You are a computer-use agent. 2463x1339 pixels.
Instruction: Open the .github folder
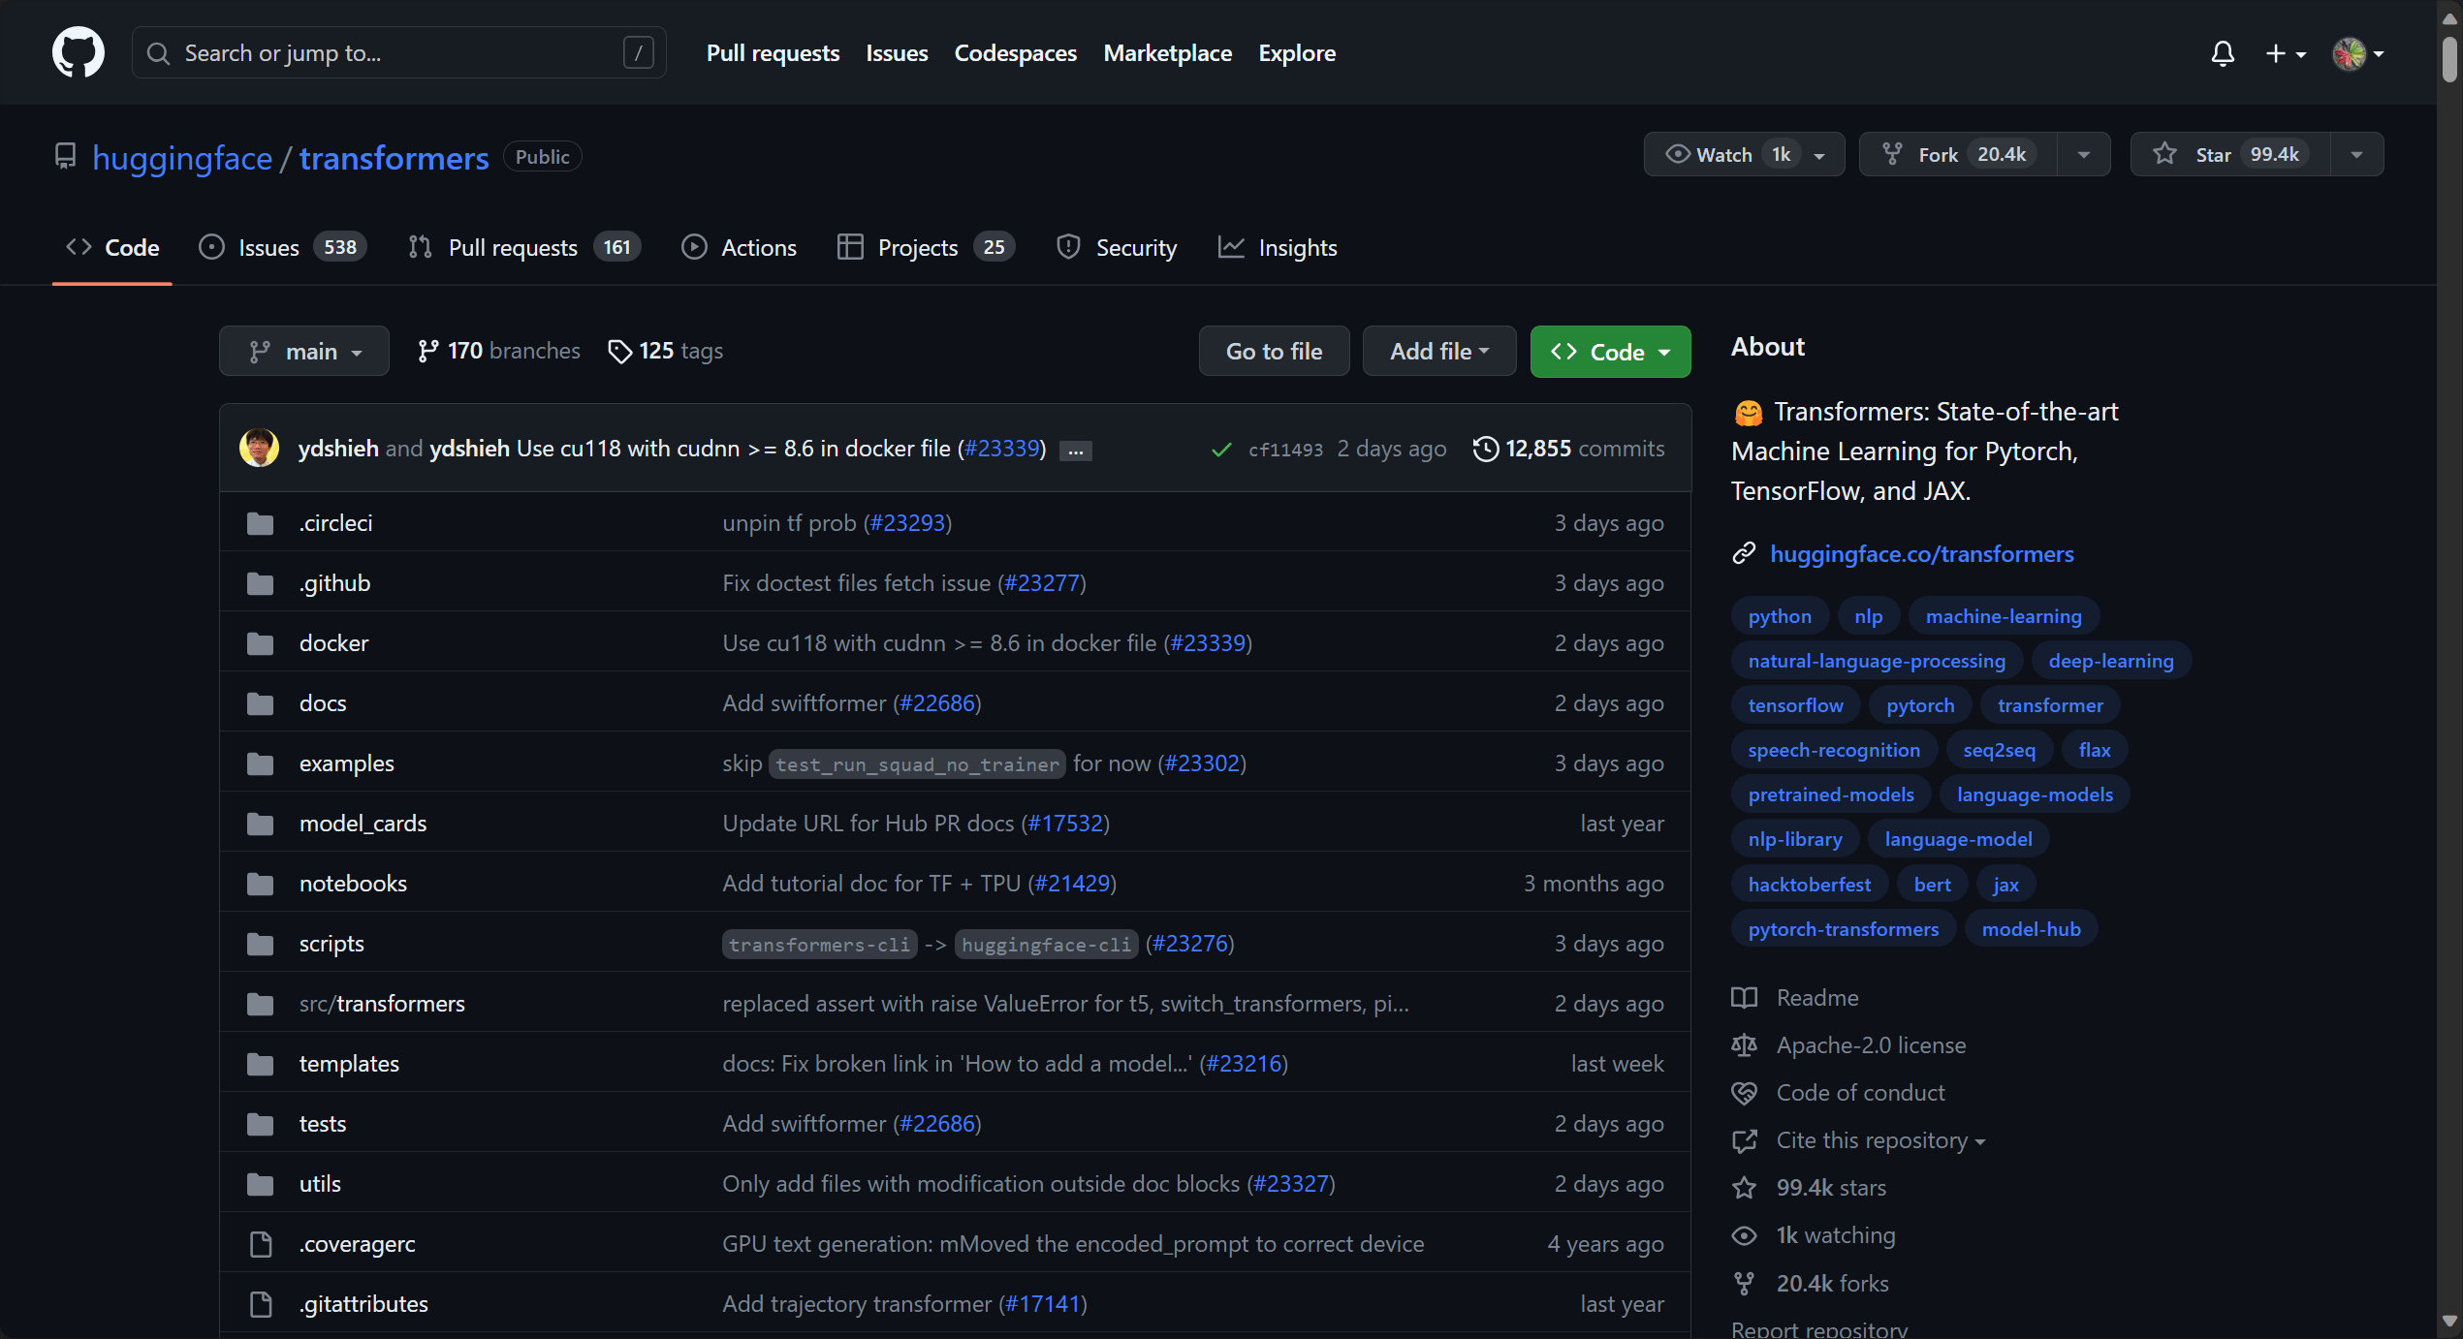[334, 583]
